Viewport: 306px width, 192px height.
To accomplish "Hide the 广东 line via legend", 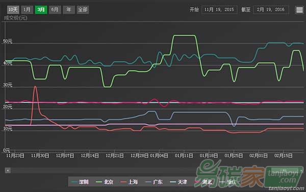I will tap(154, 182).
